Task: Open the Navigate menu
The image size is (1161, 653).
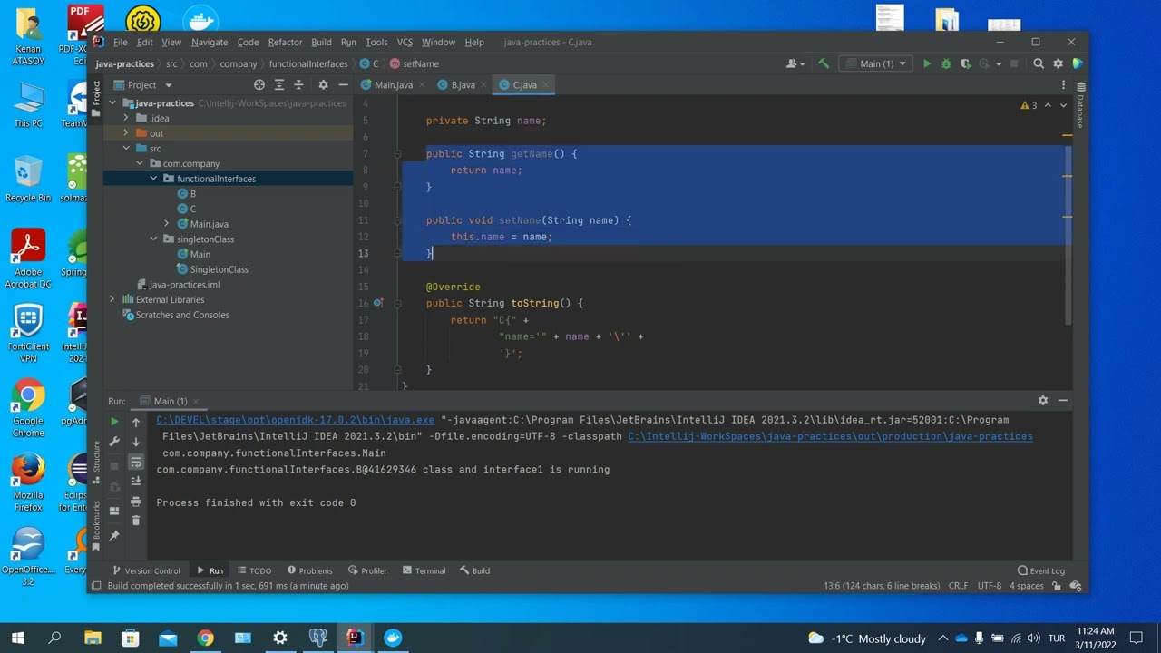Action: [x=210, y=42]
